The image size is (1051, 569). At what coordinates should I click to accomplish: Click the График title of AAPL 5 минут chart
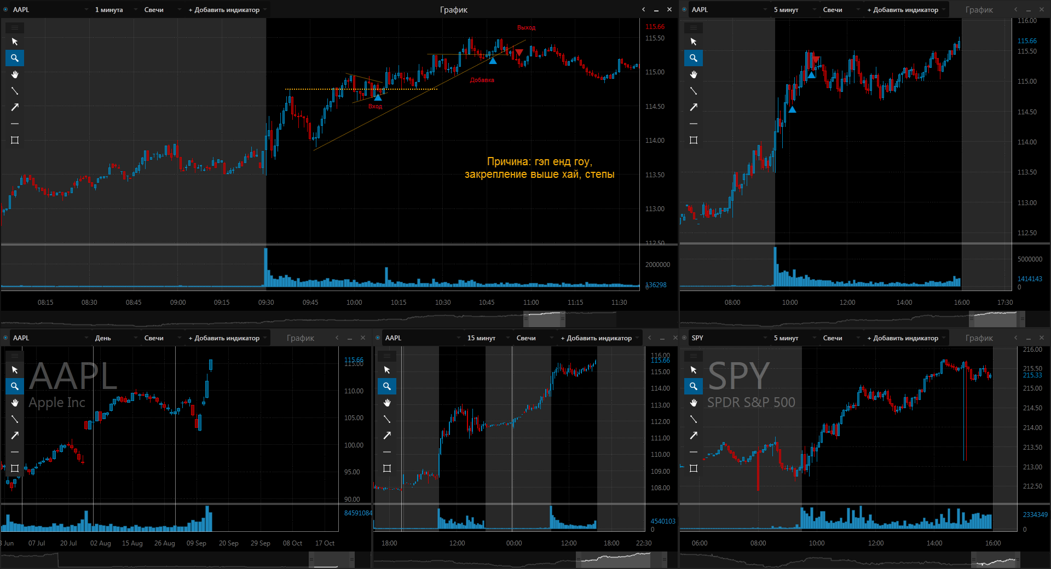point(979,9)
